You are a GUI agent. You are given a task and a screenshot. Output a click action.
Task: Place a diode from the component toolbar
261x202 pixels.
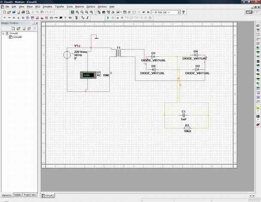point(23,18)
